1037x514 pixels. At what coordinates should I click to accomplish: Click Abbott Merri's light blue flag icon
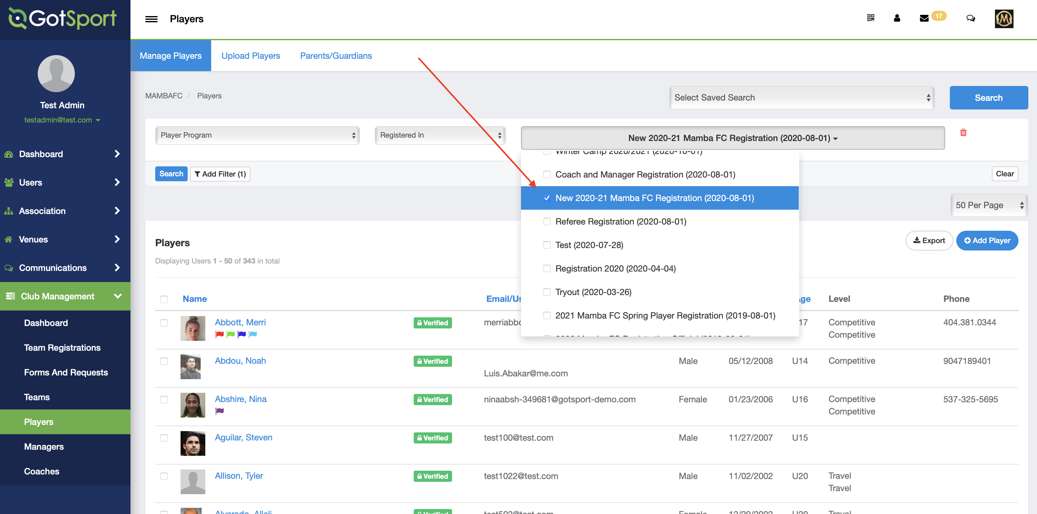point(253,334)
